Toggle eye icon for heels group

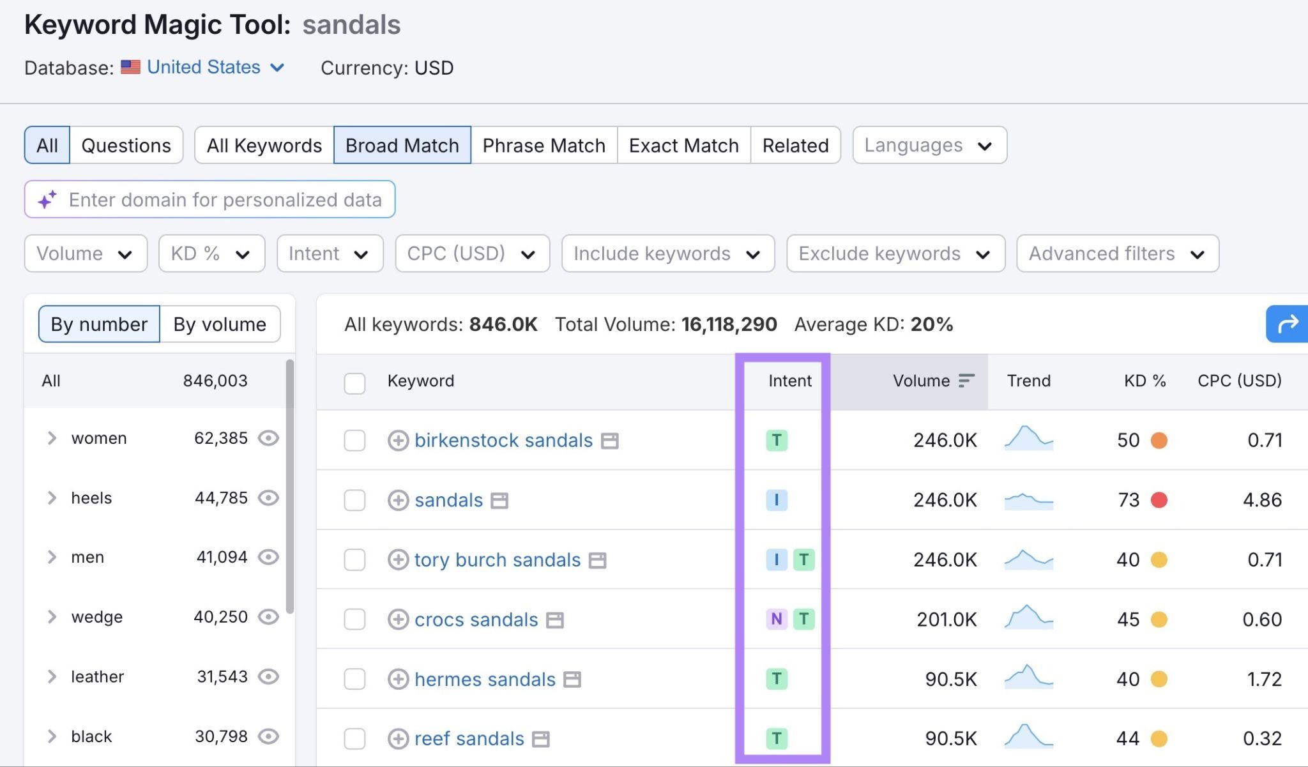tap(268, 497)
